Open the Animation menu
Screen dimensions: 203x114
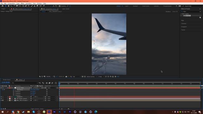pos(29,3)
